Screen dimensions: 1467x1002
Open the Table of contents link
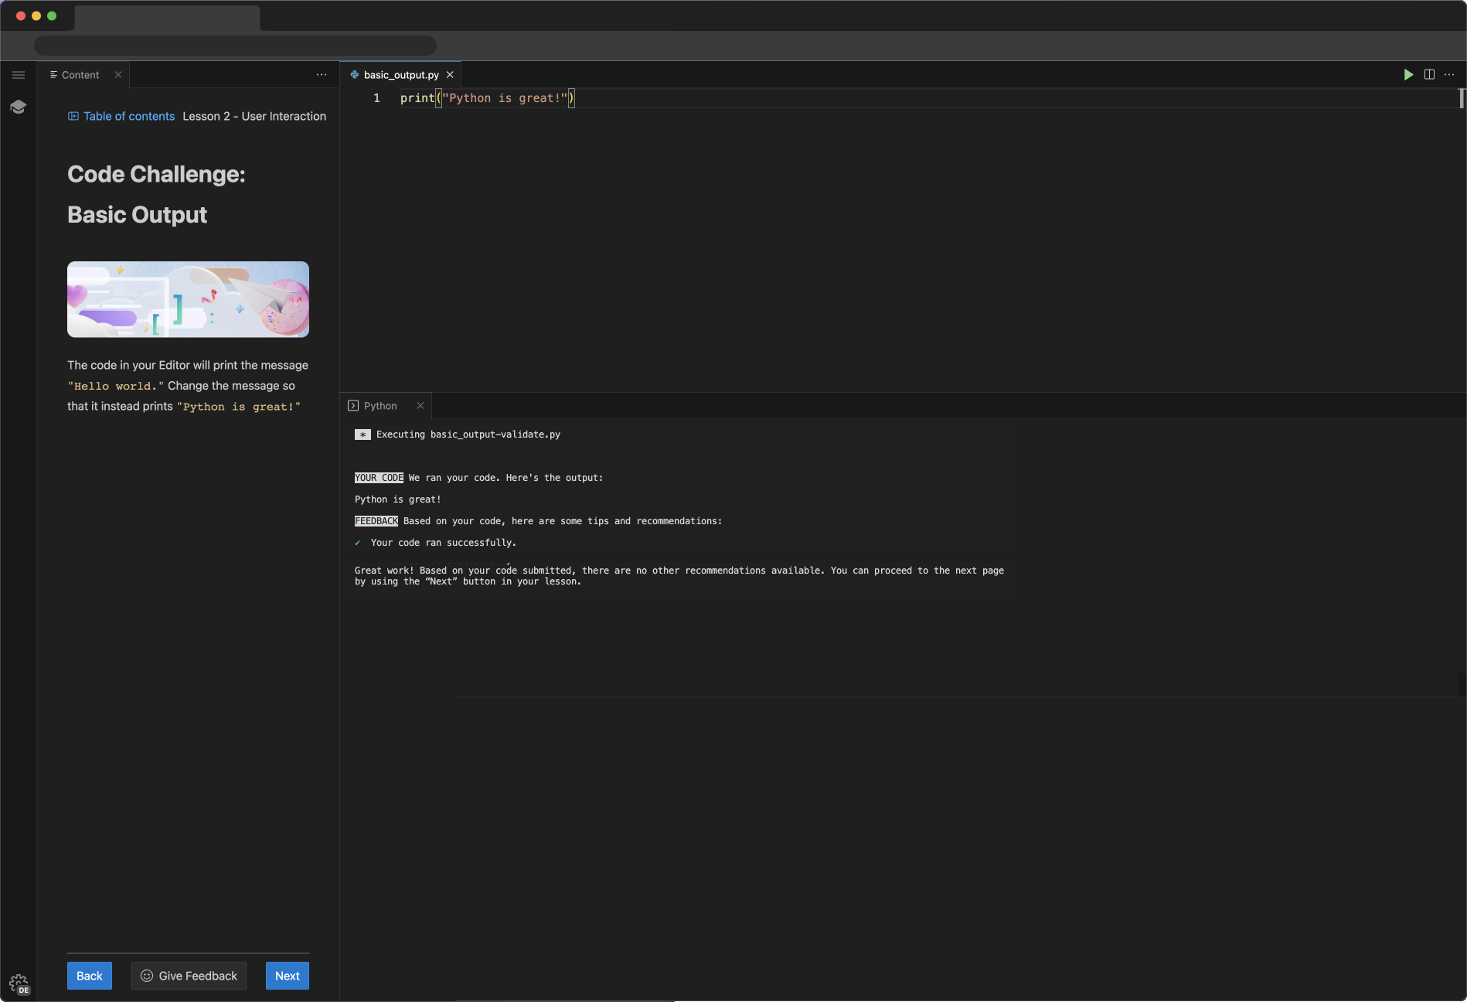(x=128, y=116)
